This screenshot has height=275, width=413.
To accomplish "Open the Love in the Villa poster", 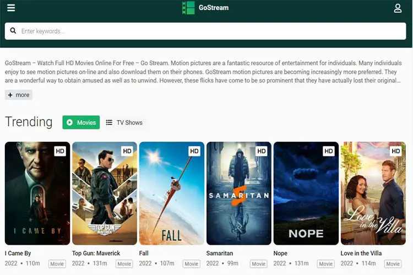I will coord(373,193).
